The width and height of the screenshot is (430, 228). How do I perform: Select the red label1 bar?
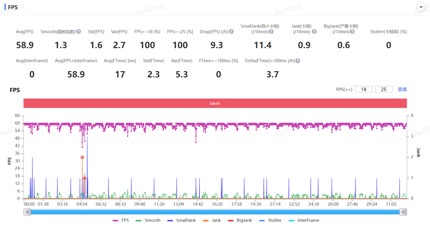[x=215, y=104]
